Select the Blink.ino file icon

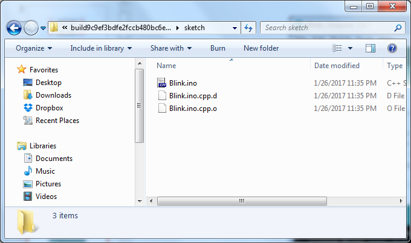pos(162,83)
